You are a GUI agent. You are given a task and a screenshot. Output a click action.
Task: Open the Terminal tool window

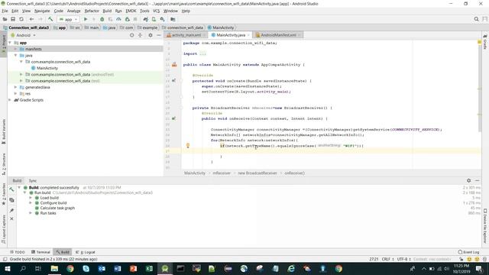40,252
